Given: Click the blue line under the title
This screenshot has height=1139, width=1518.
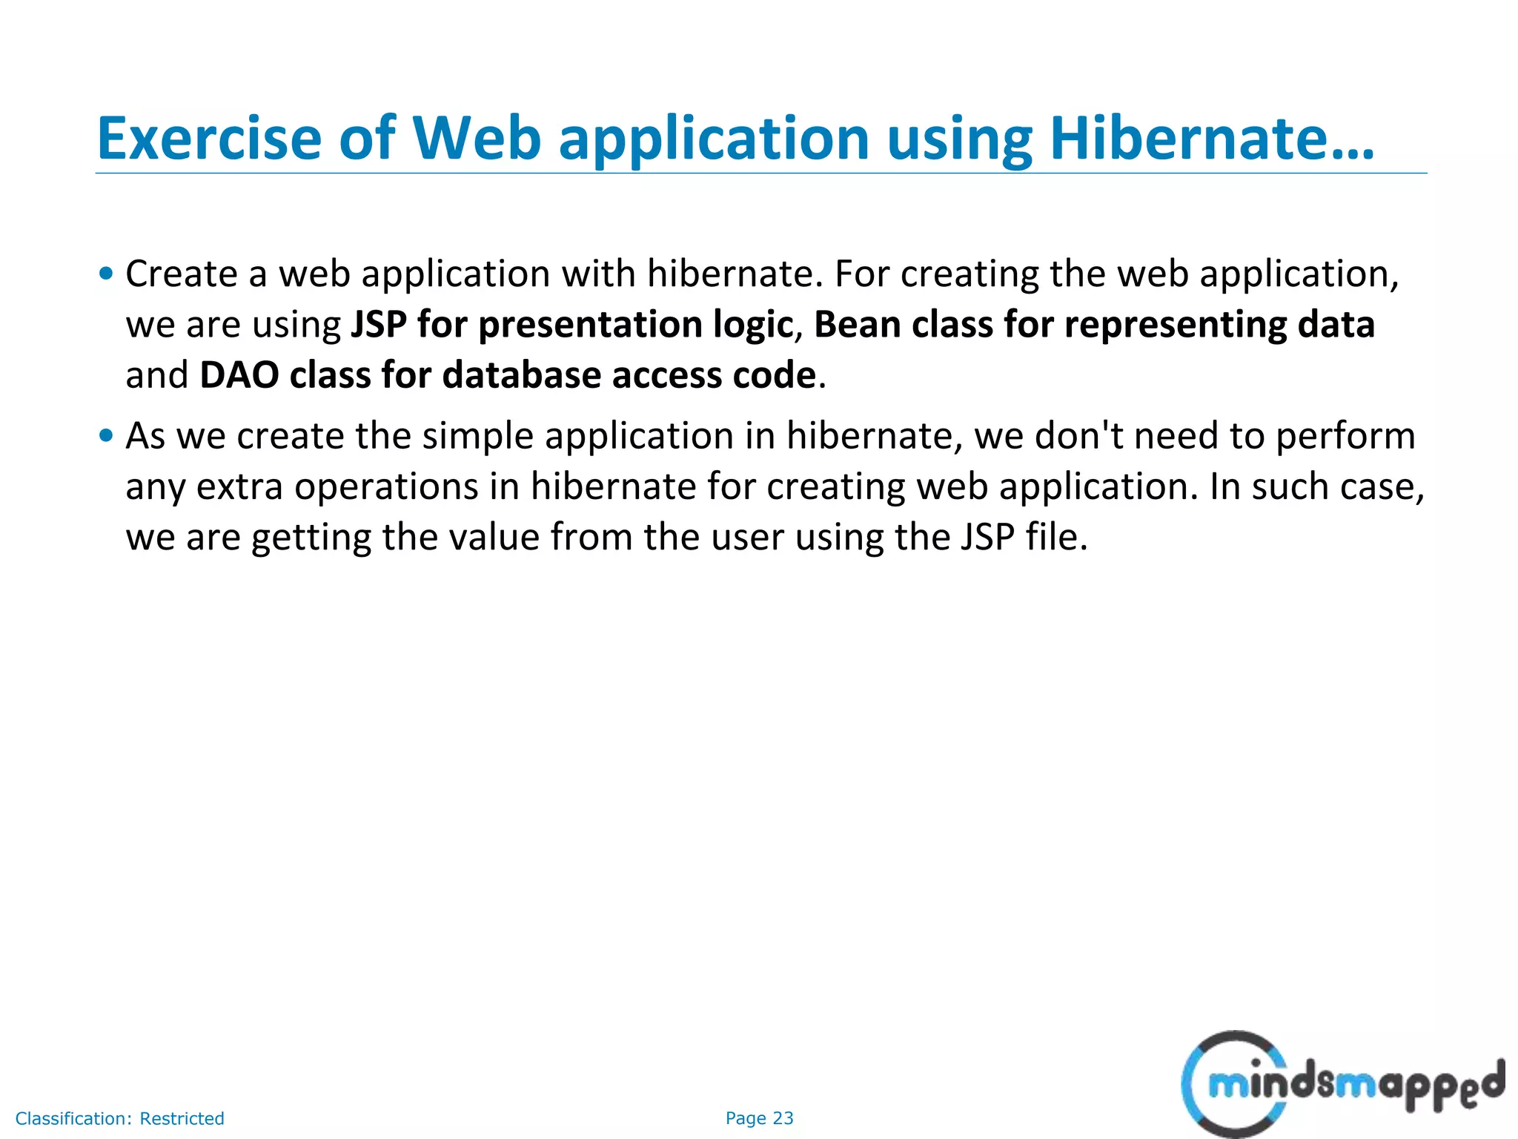Looking at the screenshot, I should 760,174.
